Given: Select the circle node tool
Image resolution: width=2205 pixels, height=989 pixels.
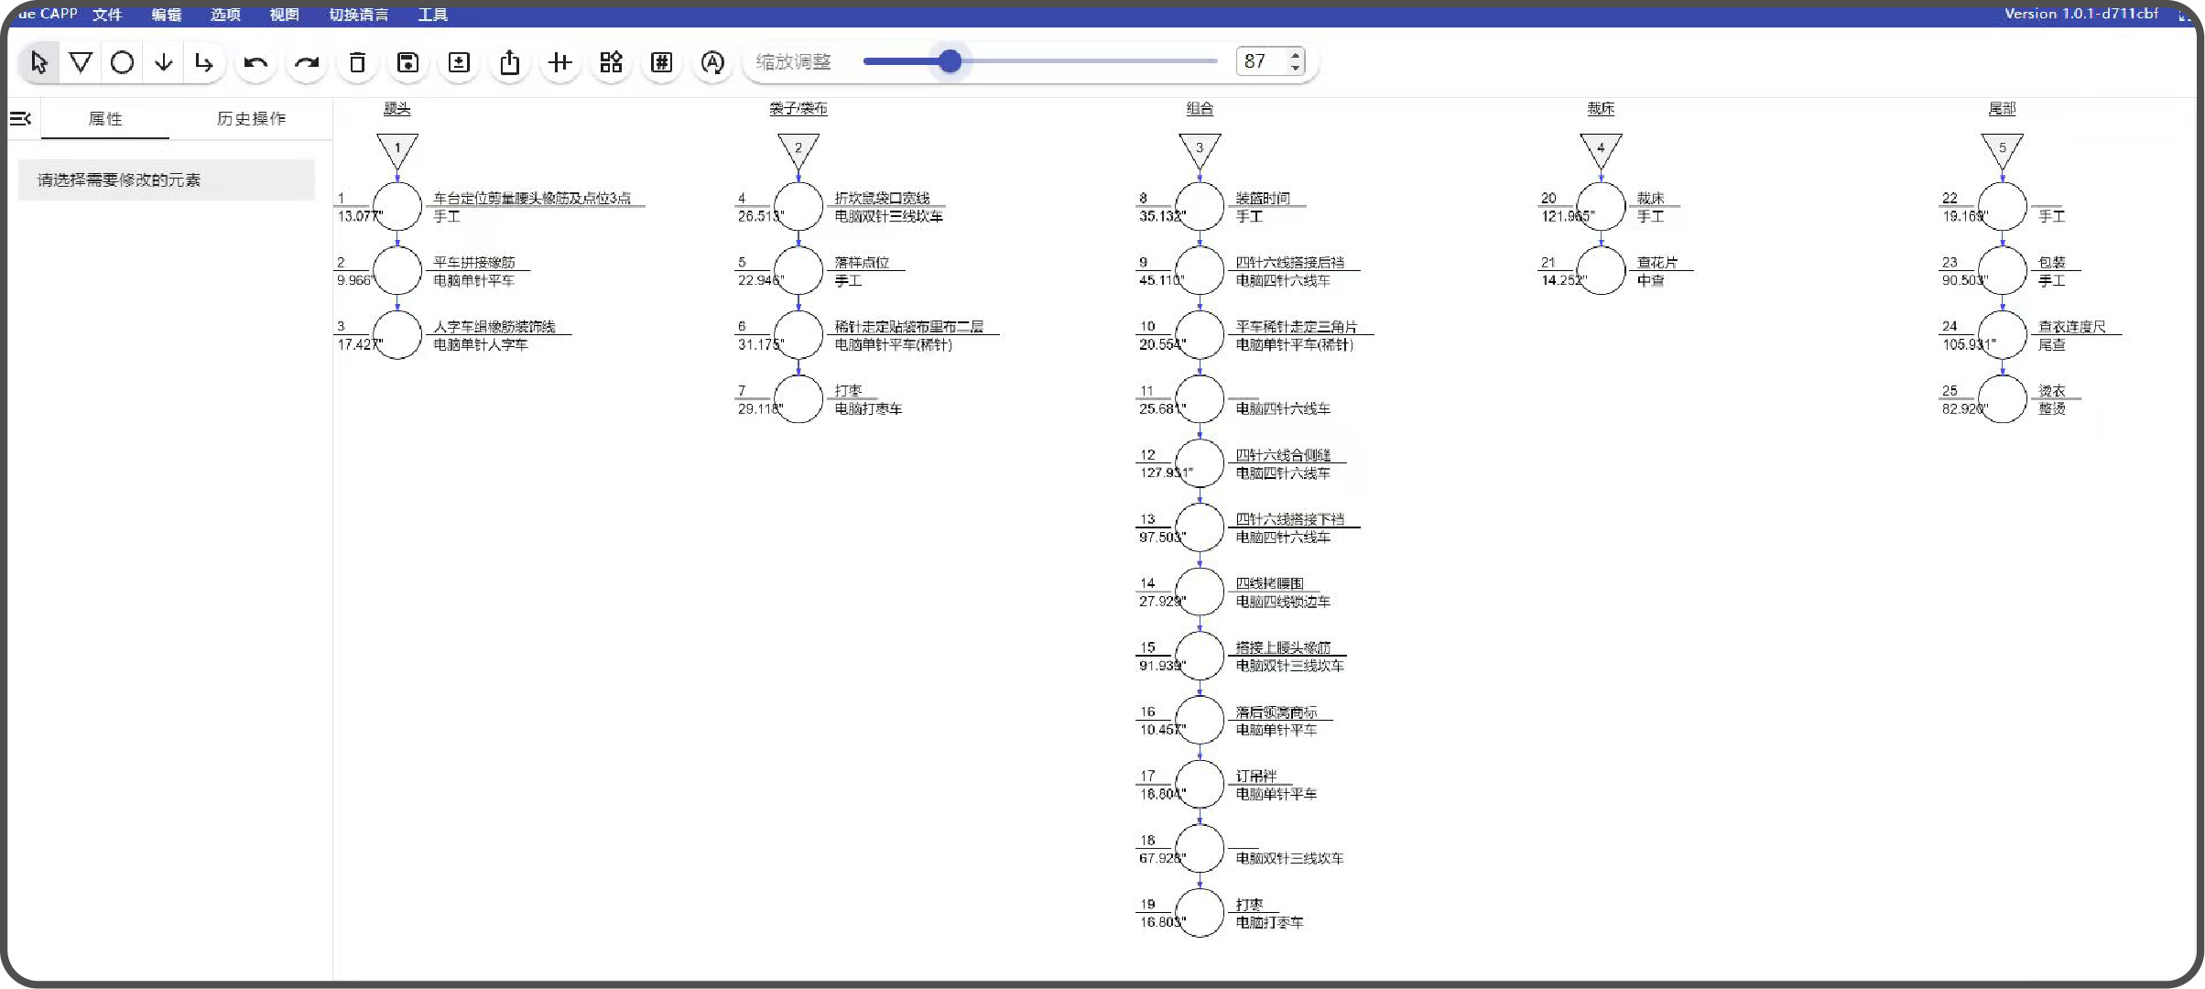Looking at the screenshot, I should coord(122,62).
